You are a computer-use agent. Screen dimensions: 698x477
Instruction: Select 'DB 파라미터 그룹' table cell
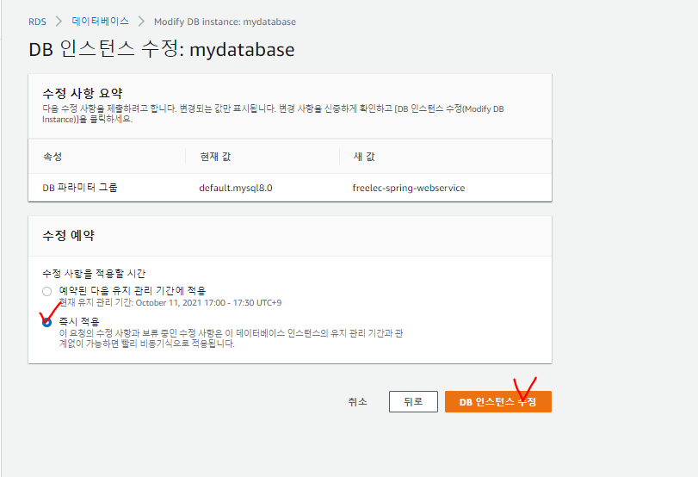pos(80,188)
